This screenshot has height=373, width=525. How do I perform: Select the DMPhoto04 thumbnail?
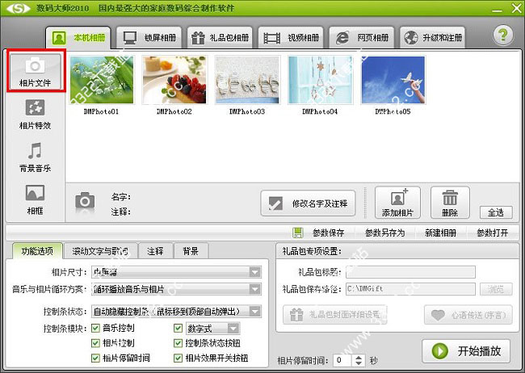coord(320,80)
